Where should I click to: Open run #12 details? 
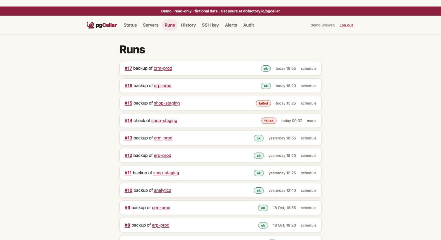tap(128, 155)
